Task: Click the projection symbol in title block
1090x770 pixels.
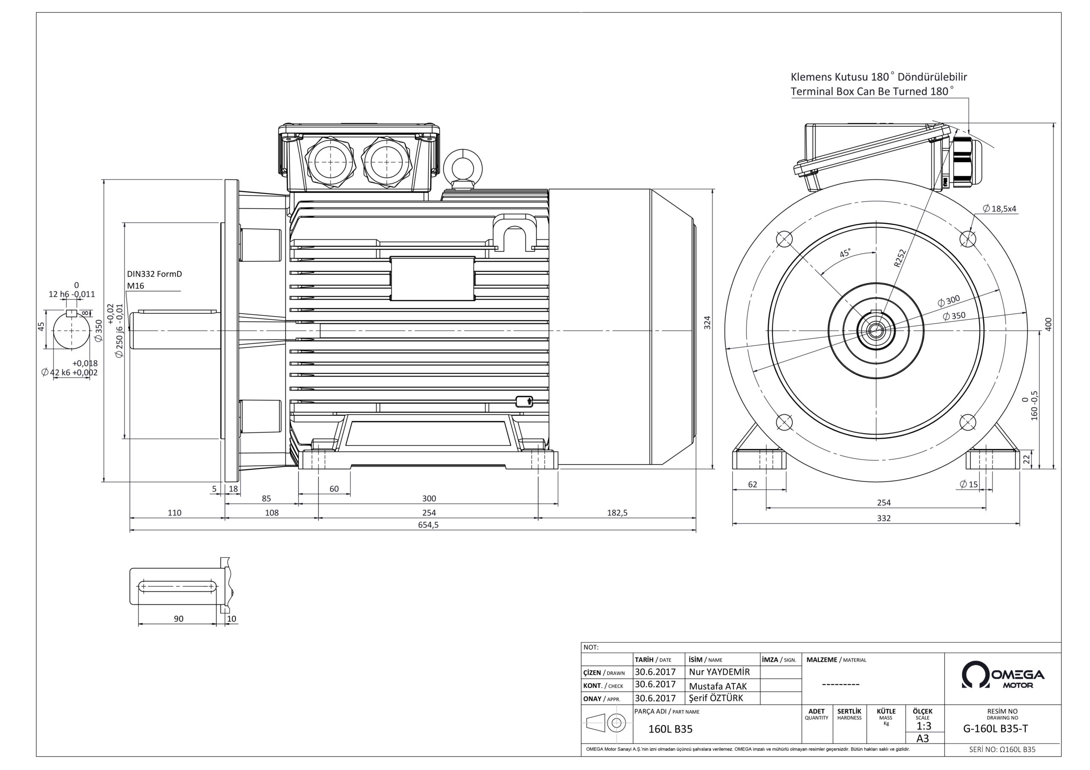Action: tap(605, 723)
